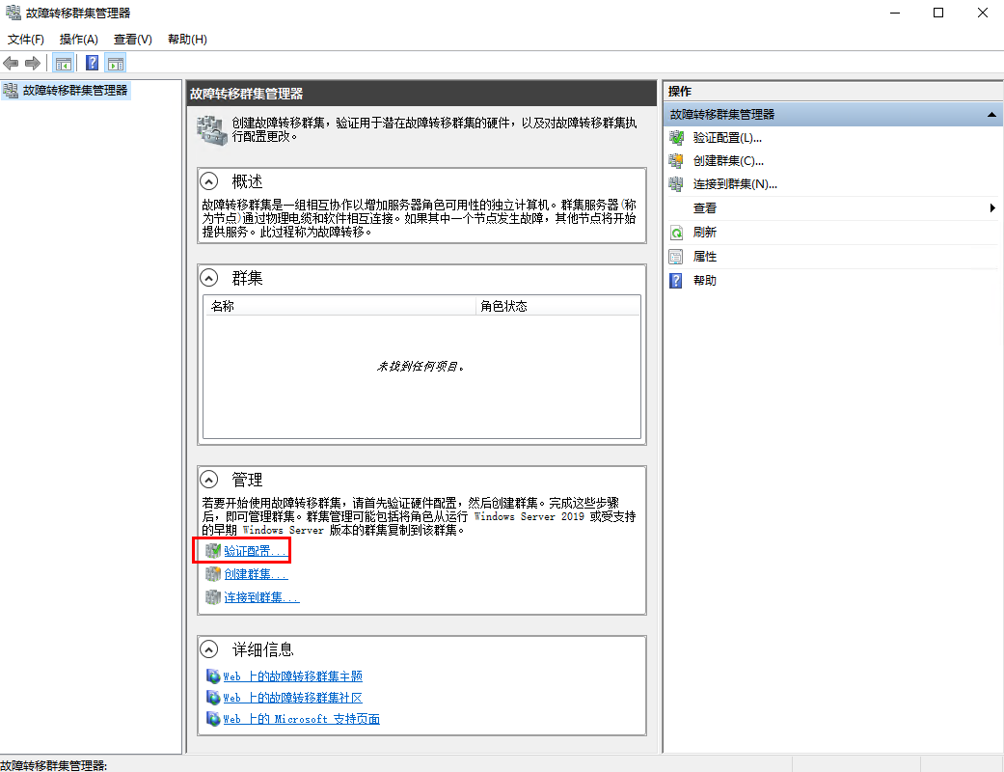This screenshot has width=1004, height=772.
Task: Click the 验证配置... link in 管理 section
Action: pyautogui.click(x=256, y=551)
